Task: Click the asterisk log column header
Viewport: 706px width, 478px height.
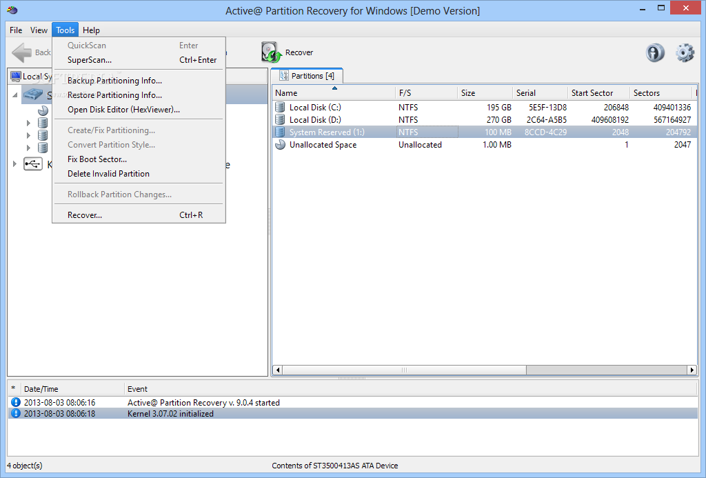Action: [x=14, y=389]
